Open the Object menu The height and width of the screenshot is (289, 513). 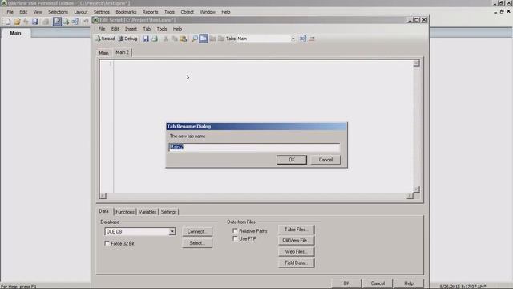(x=187, y=12)
